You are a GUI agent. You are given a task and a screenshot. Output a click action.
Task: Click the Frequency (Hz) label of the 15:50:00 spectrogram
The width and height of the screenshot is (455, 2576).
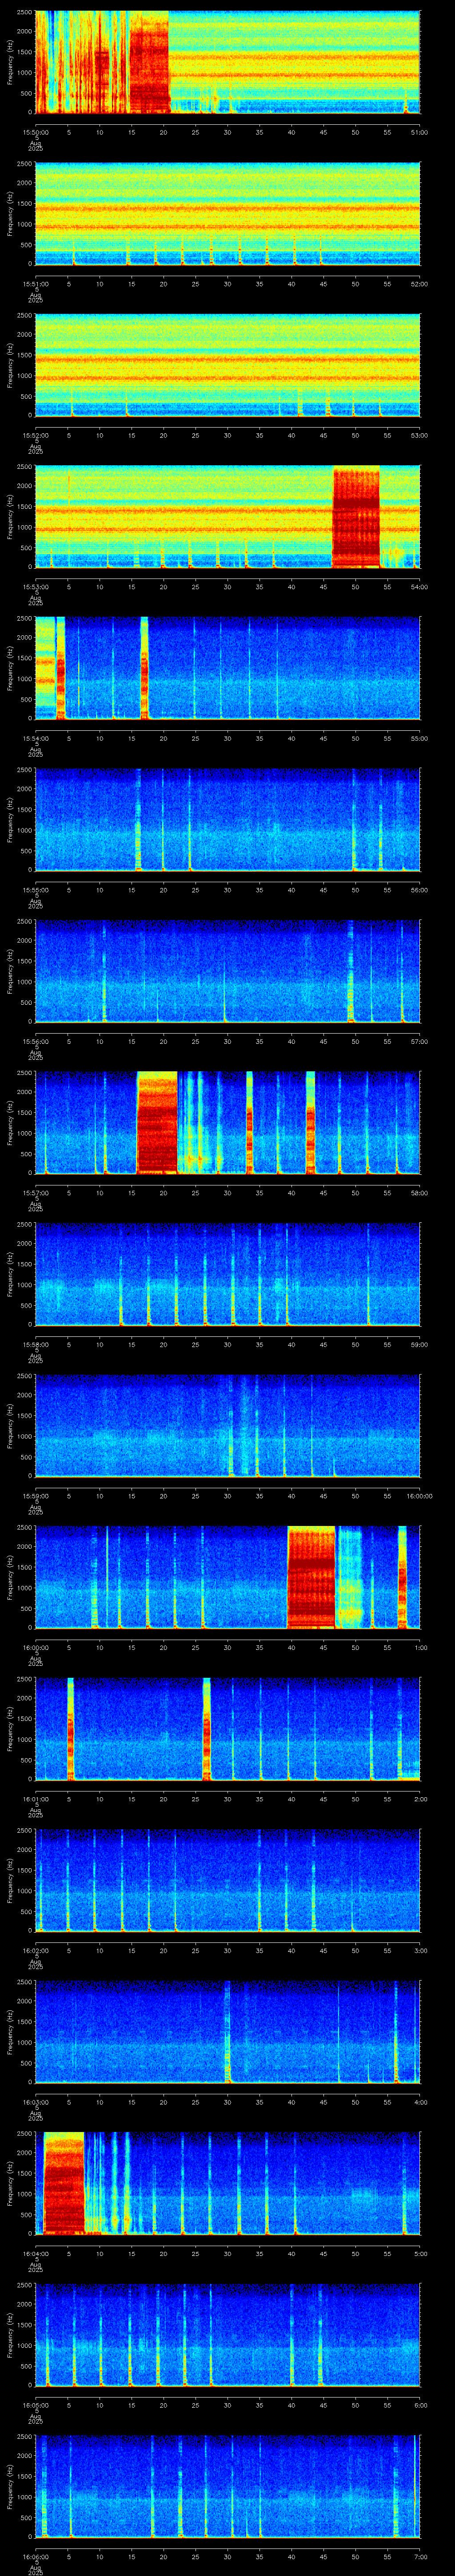click(10, 62)
